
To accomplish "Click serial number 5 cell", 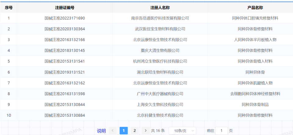I will coord(9,61).
